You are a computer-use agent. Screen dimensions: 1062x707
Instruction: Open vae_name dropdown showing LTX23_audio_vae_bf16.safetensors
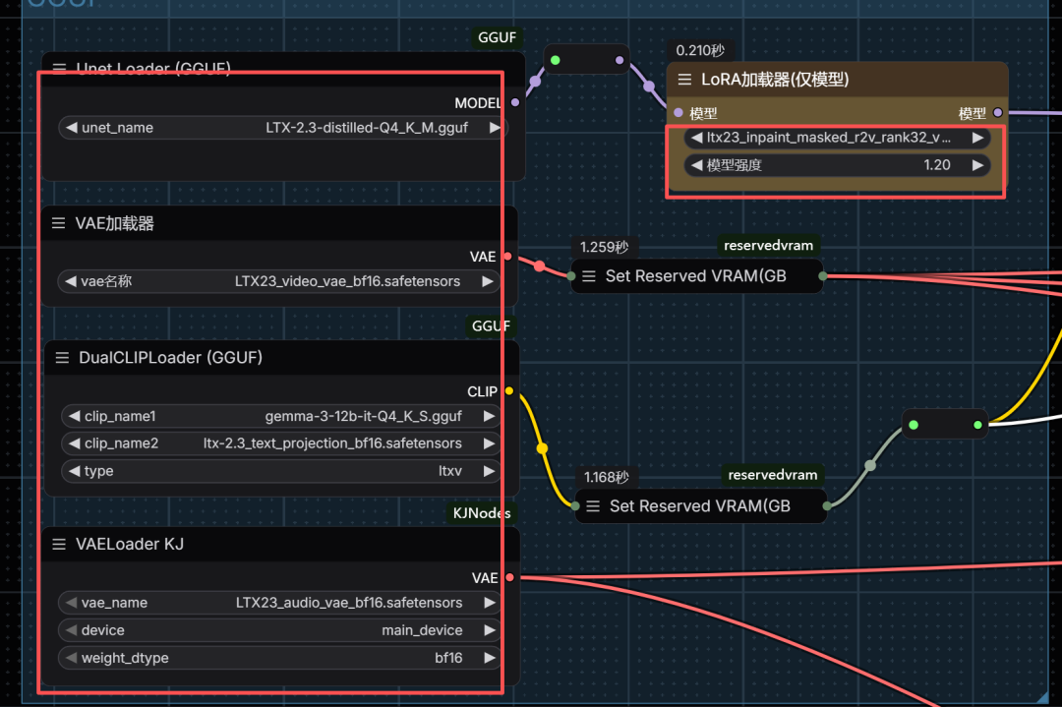(x=280, y=603)
